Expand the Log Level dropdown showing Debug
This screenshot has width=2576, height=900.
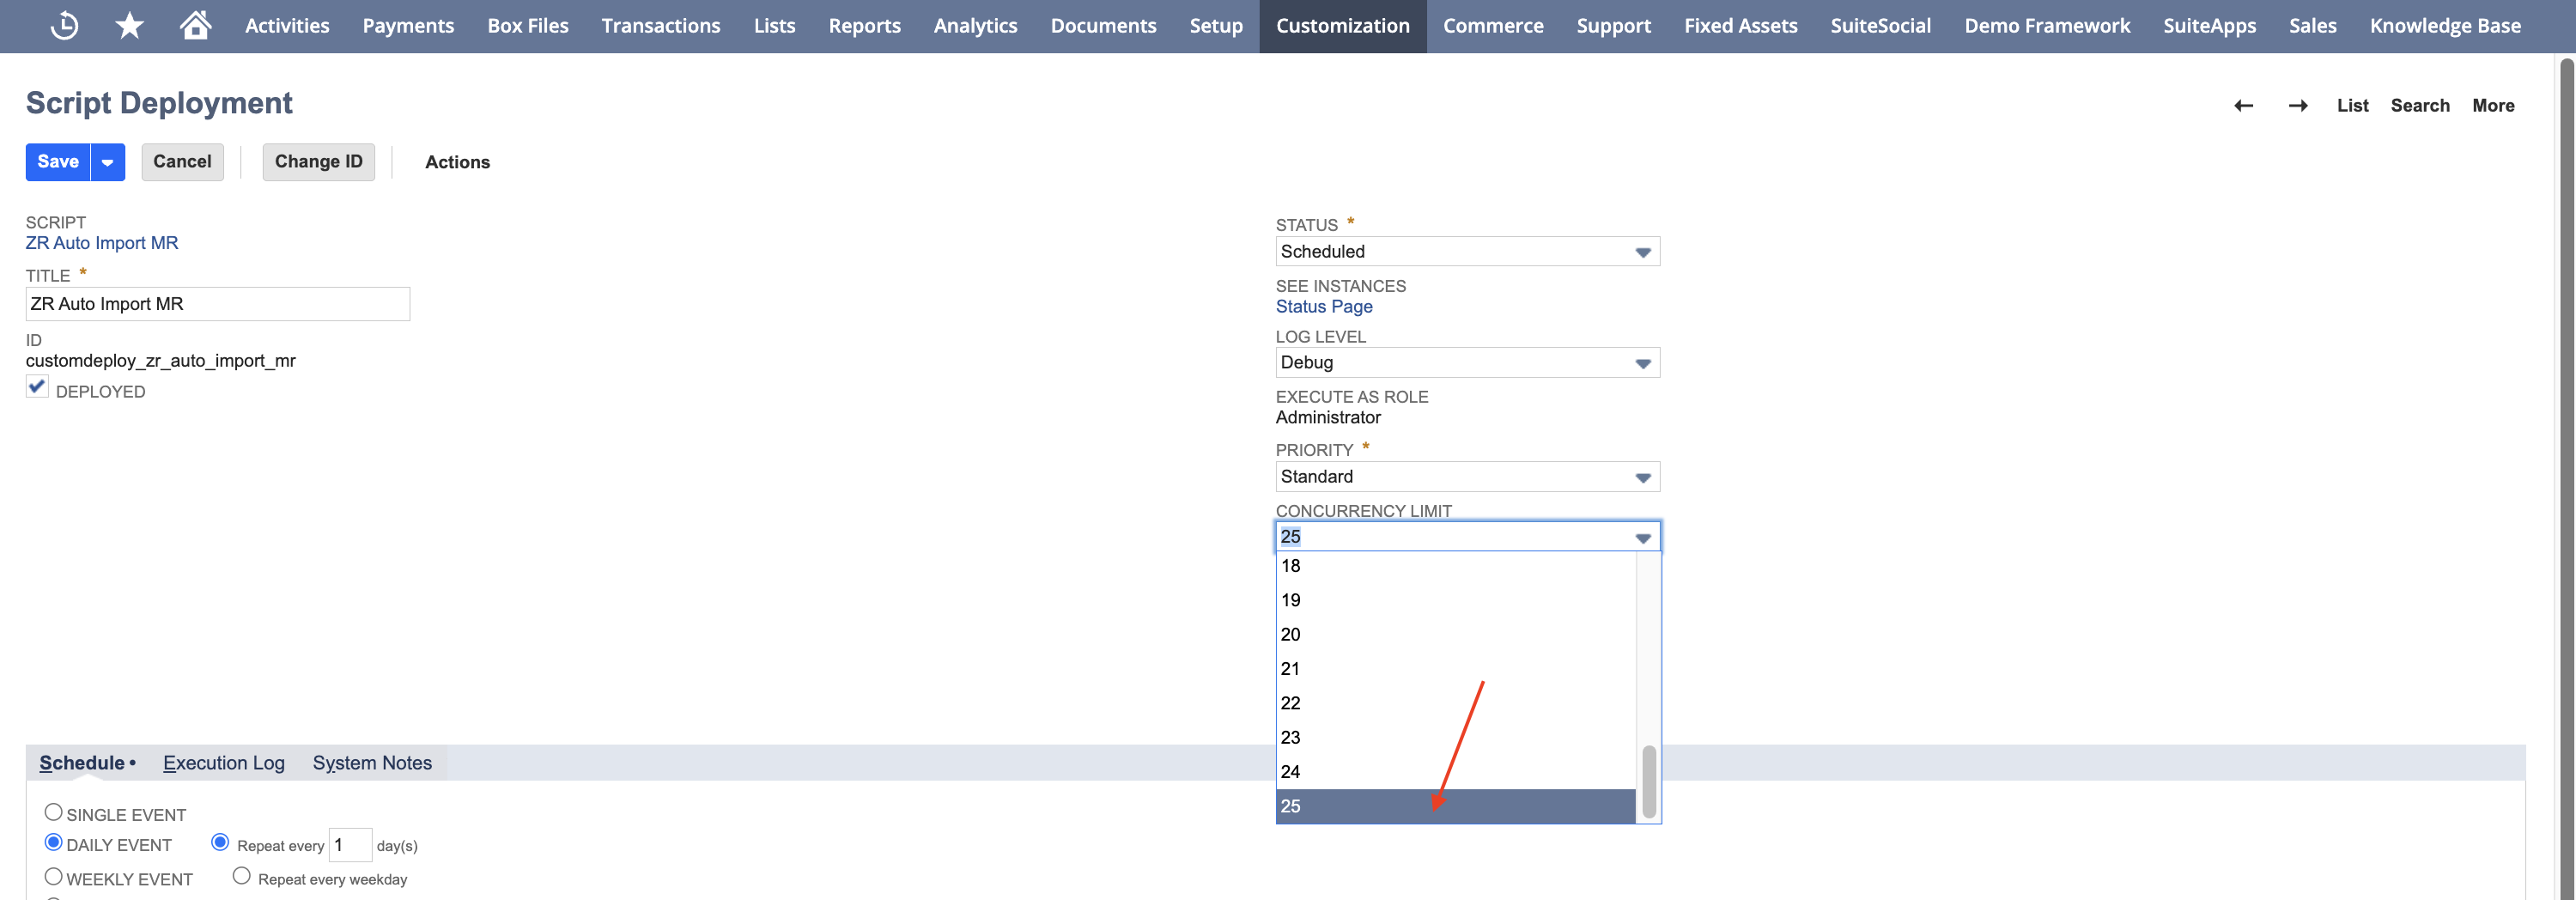point(1467,362)
